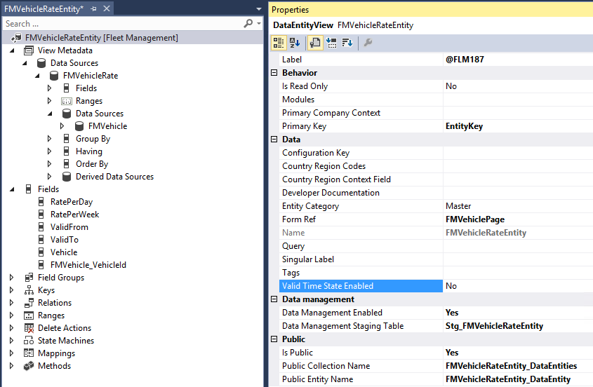Collapse the Public property category
593x387 pixels.
pos(274,339)
